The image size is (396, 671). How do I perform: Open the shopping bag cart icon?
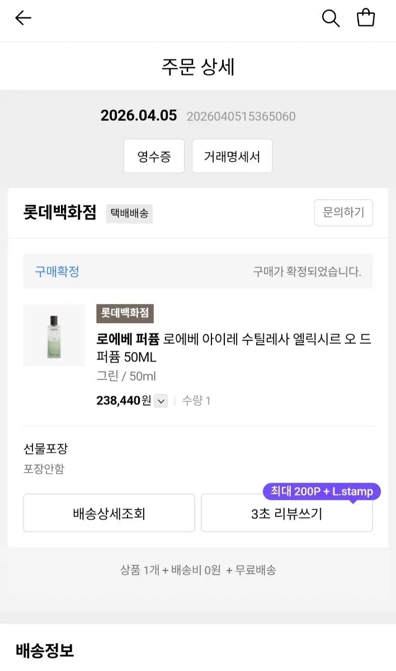366,18
